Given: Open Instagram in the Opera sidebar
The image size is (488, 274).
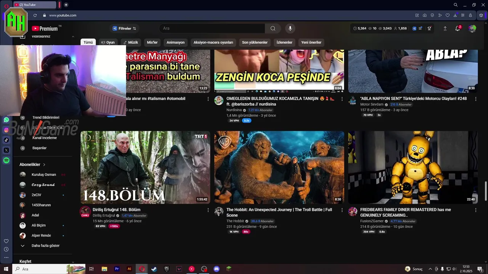Looking at the screenshot, I should click(6, 130).
